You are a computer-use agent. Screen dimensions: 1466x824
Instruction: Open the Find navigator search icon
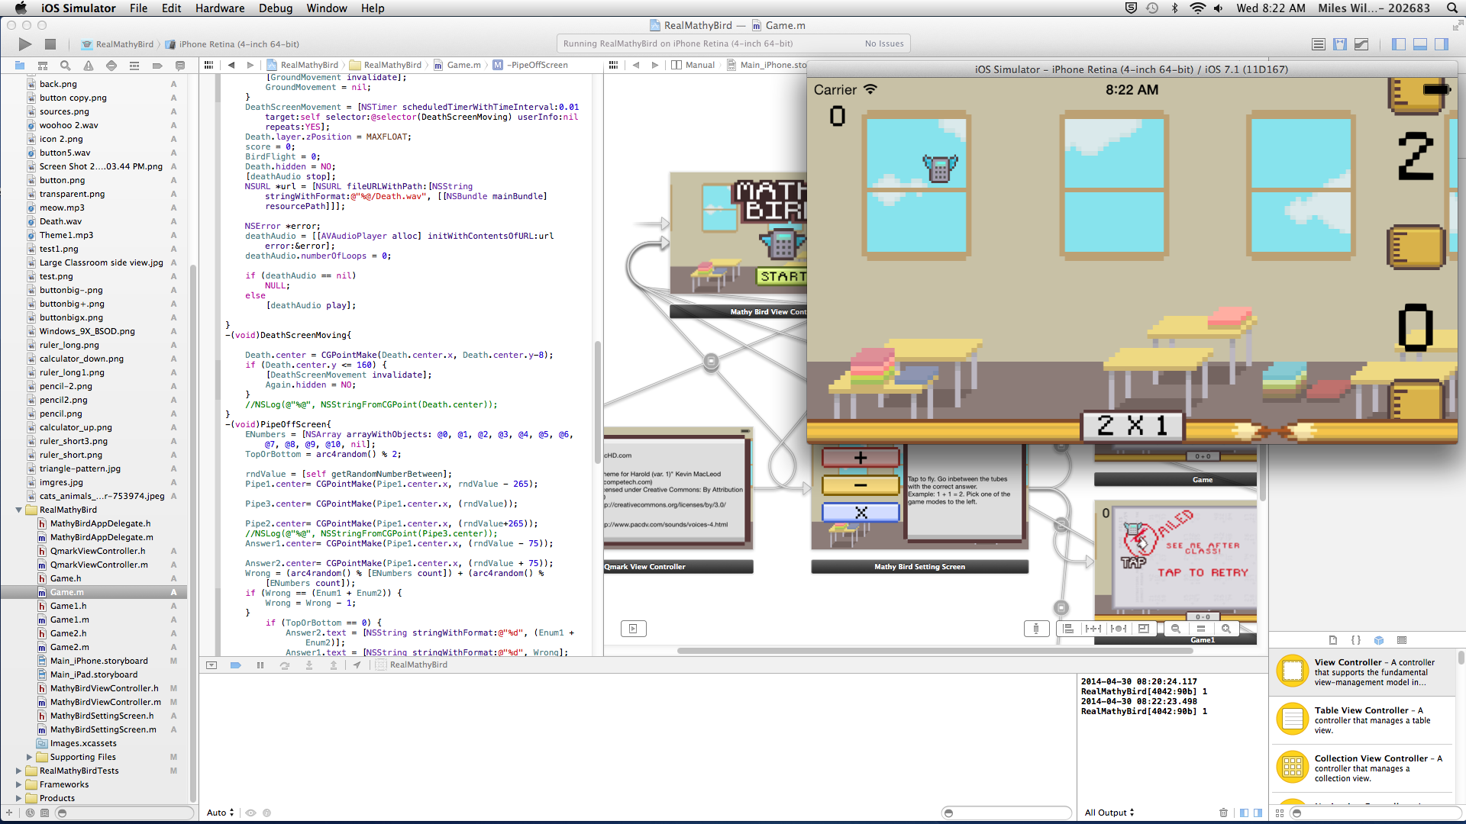tap(66, 66)
